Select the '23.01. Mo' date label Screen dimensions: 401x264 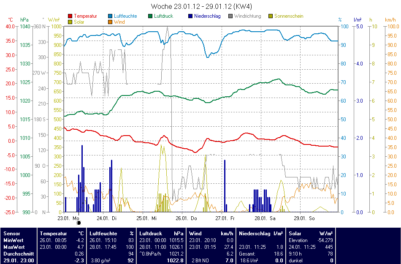[x=68, y=218]
